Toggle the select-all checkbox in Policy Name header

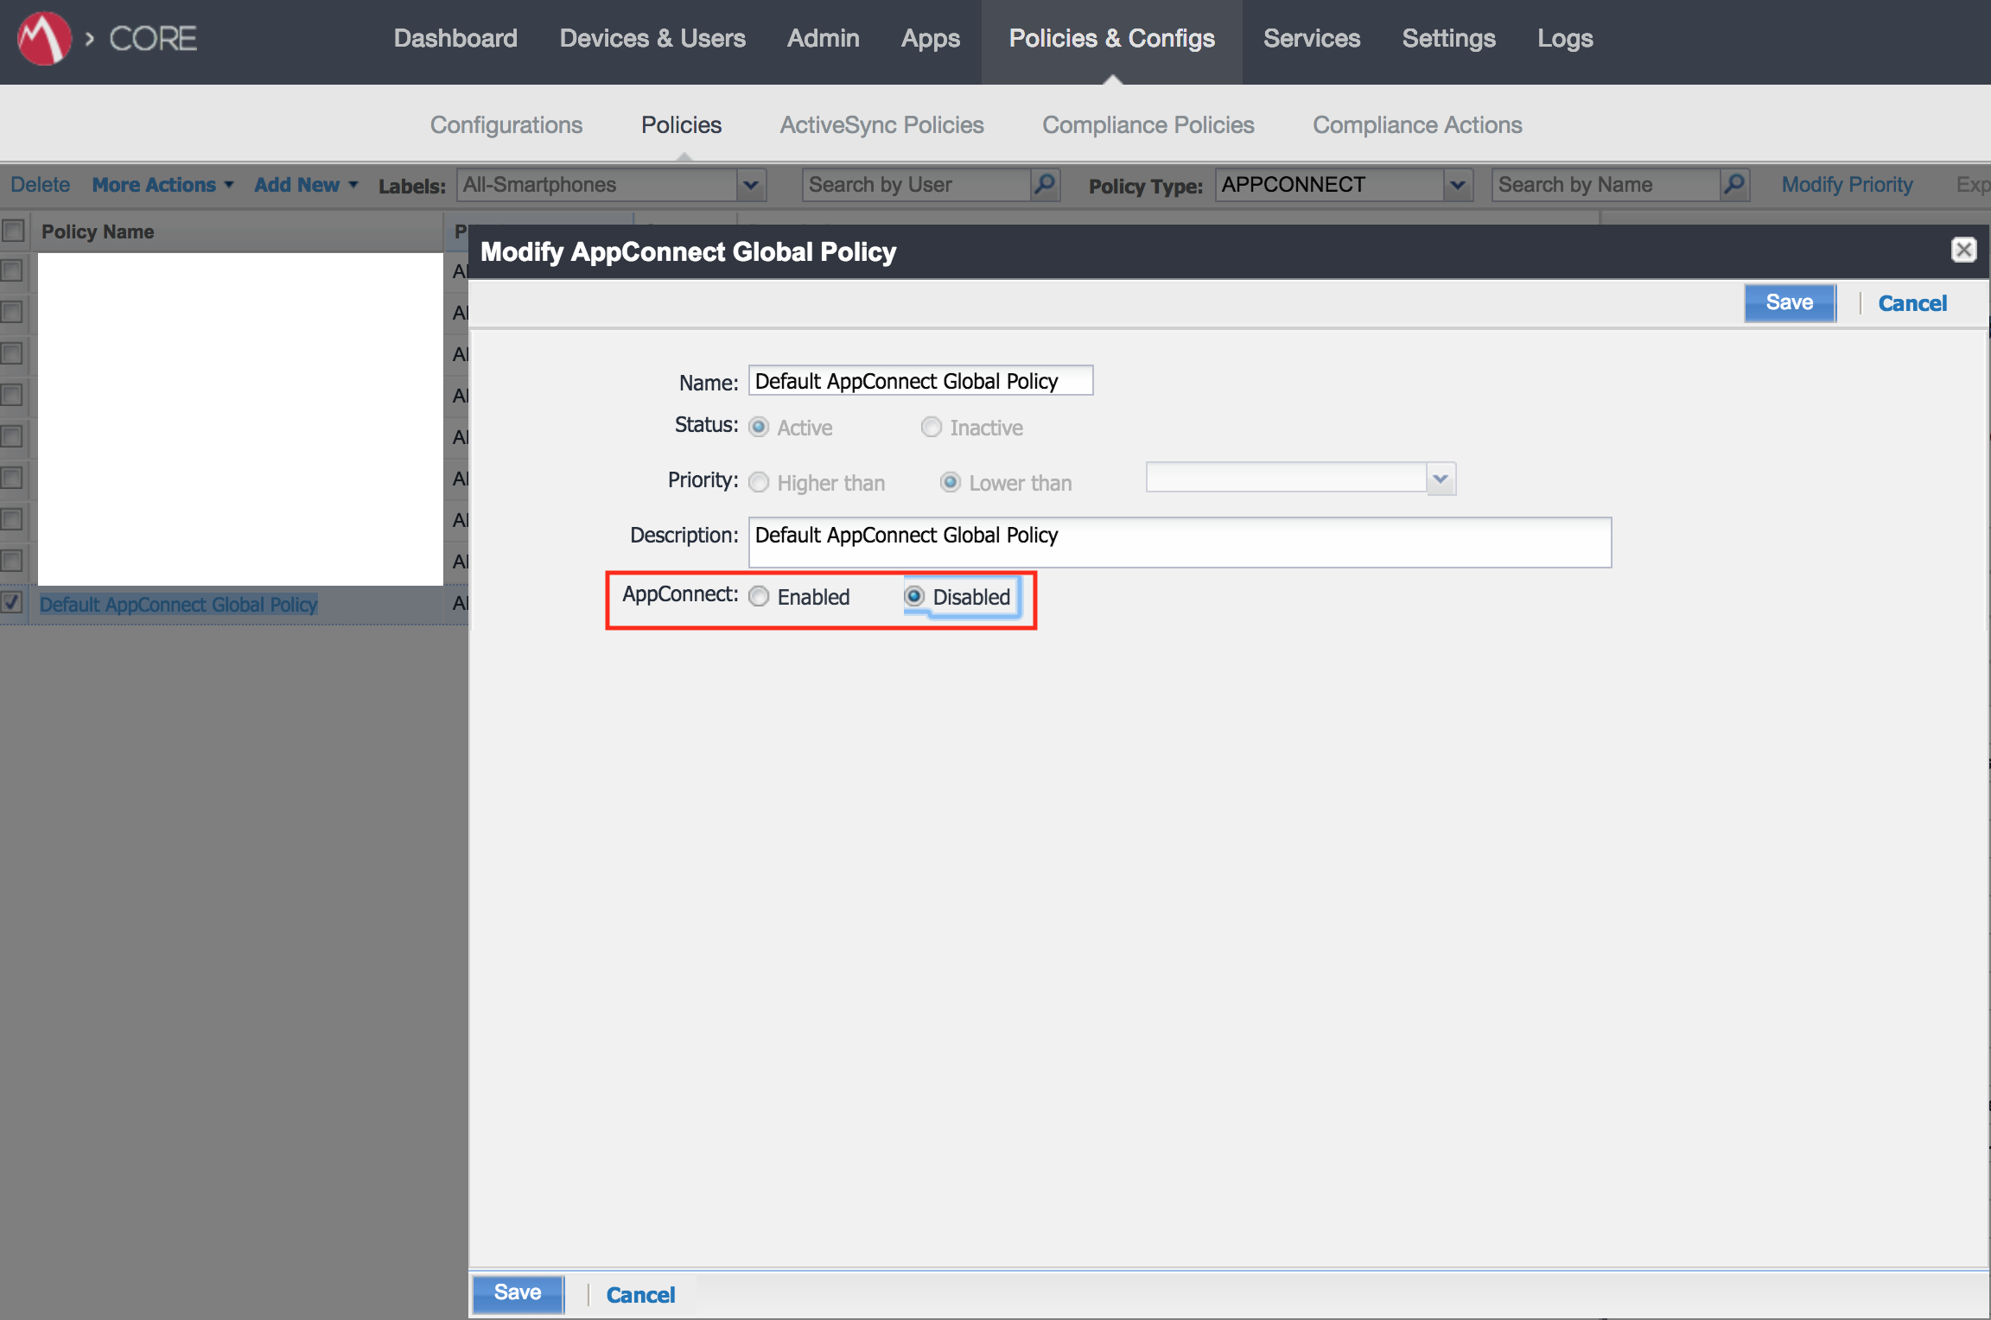coord(12,231)
